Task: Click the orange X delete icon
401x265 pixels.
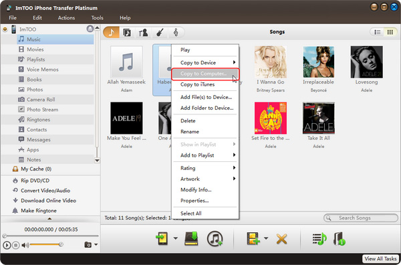Action: tap(281, 239)
